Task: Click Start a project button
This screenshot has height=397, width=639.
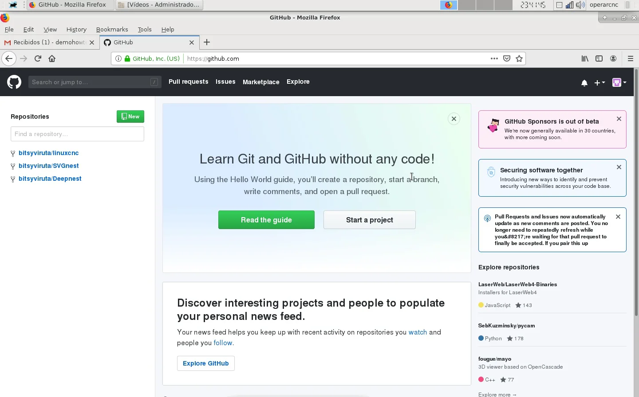Action: tap(370, 220)
